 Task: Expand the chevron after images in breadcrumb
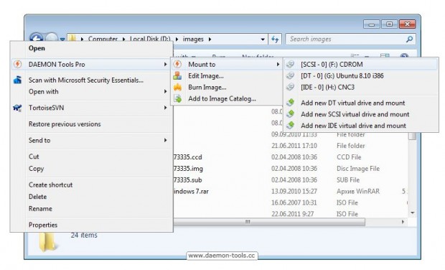pos(210,39)
